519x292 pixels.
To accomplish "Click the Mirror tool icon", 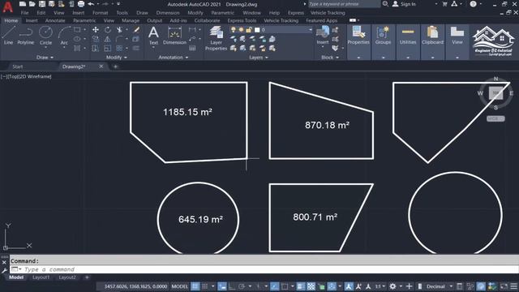I will pos(108,39).
